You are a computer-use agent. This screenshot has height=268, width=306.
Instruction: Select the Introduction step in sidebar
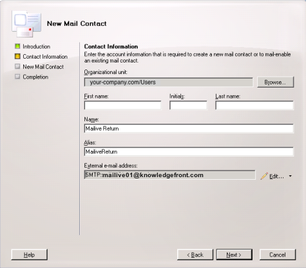(x=37, y=46)
